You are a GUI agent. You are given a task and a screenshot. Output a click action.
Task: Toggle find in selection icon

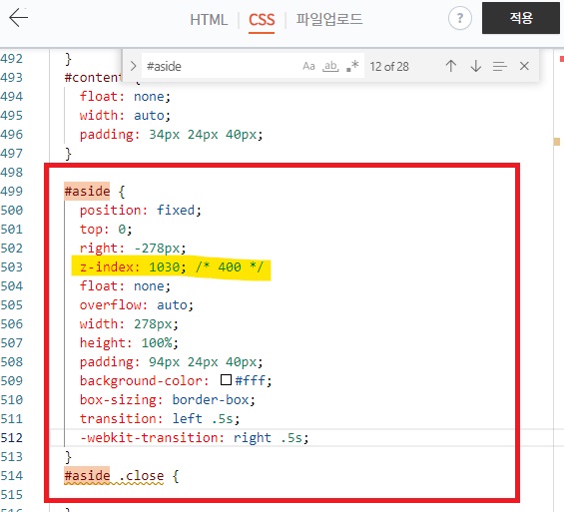(500, 66)
